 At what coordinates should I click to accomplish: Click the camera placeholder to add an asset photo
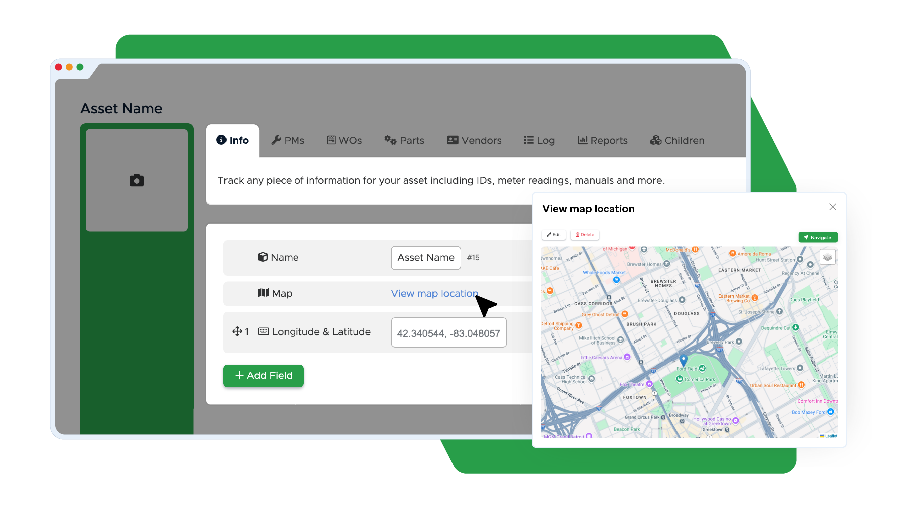coord(136,180)
